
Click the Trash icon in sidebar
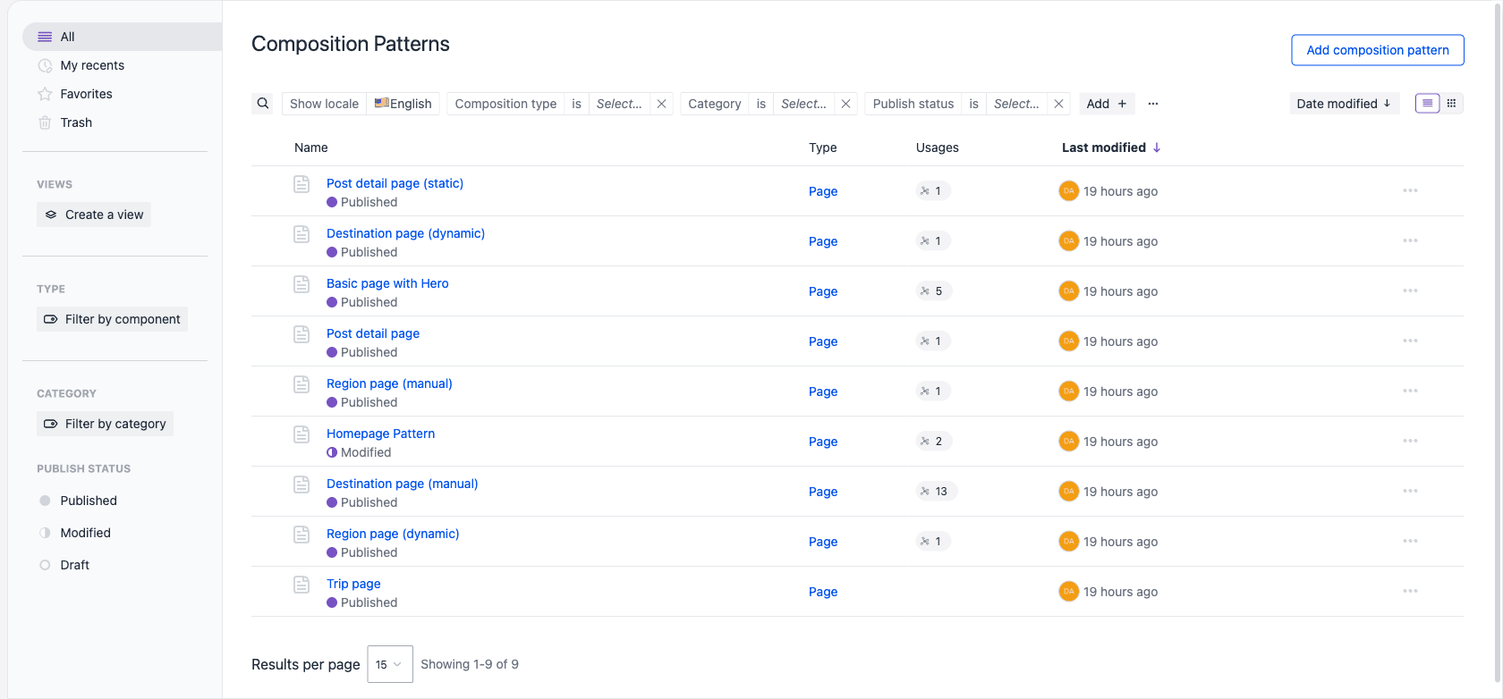coord(45,122)
